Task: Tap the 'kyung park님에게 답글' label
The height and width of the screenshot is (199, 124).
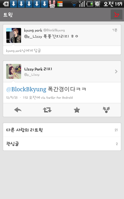Action: (24, 51)
